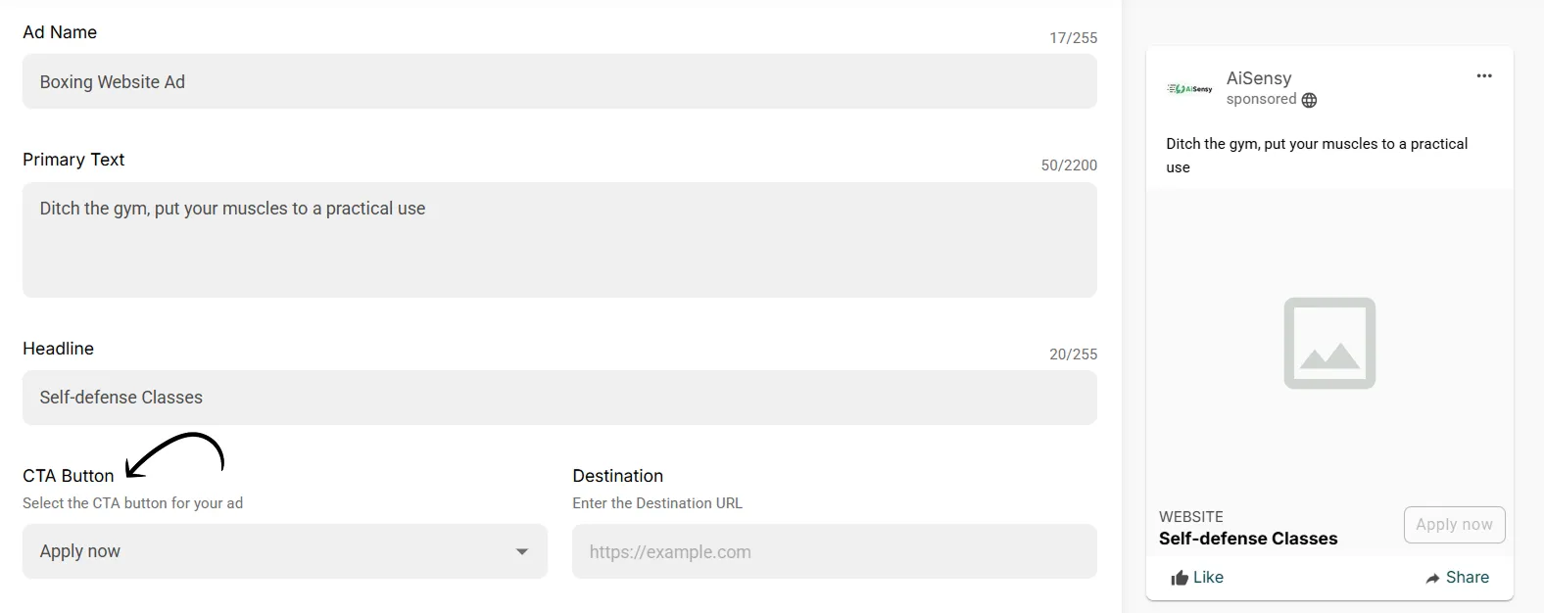The height and width of the screenshot is (613, 1544).
Task: Click inside the Primary Text area
Action: click(559, 240)
